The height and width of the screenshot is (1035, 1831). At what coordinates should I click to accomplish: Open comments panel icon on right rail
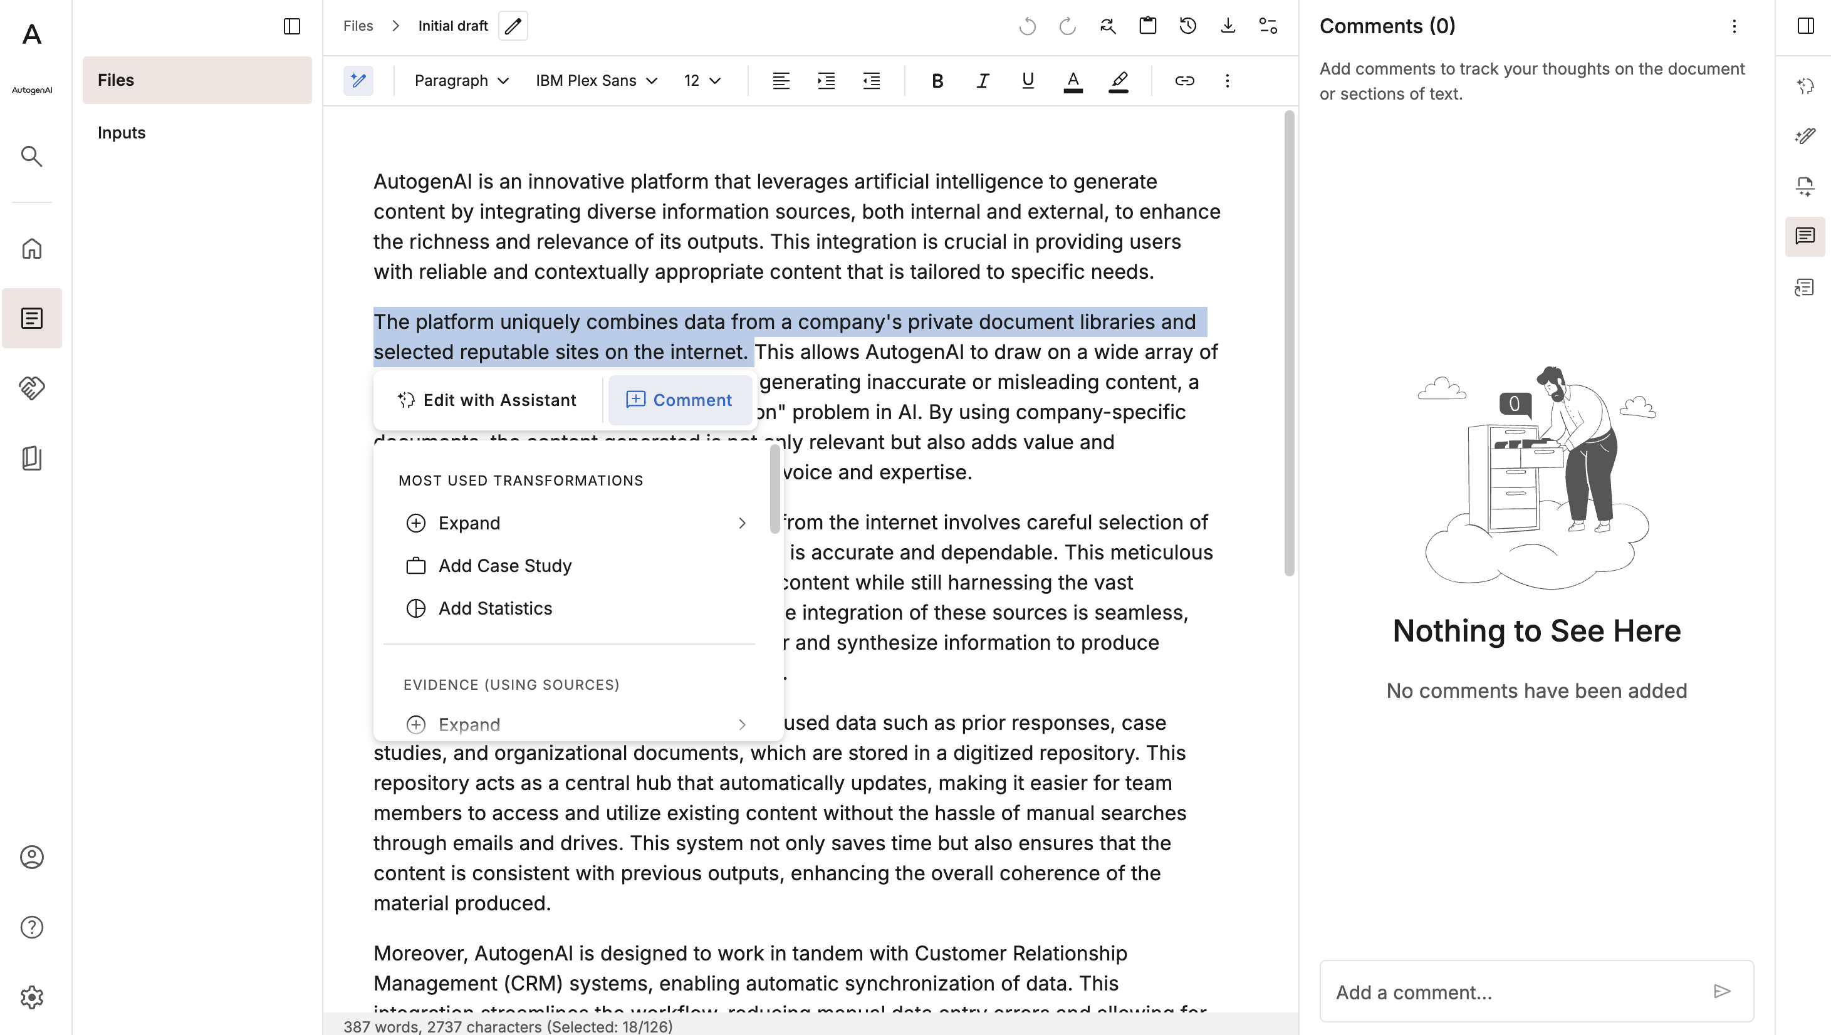(x=1805, y=237)
